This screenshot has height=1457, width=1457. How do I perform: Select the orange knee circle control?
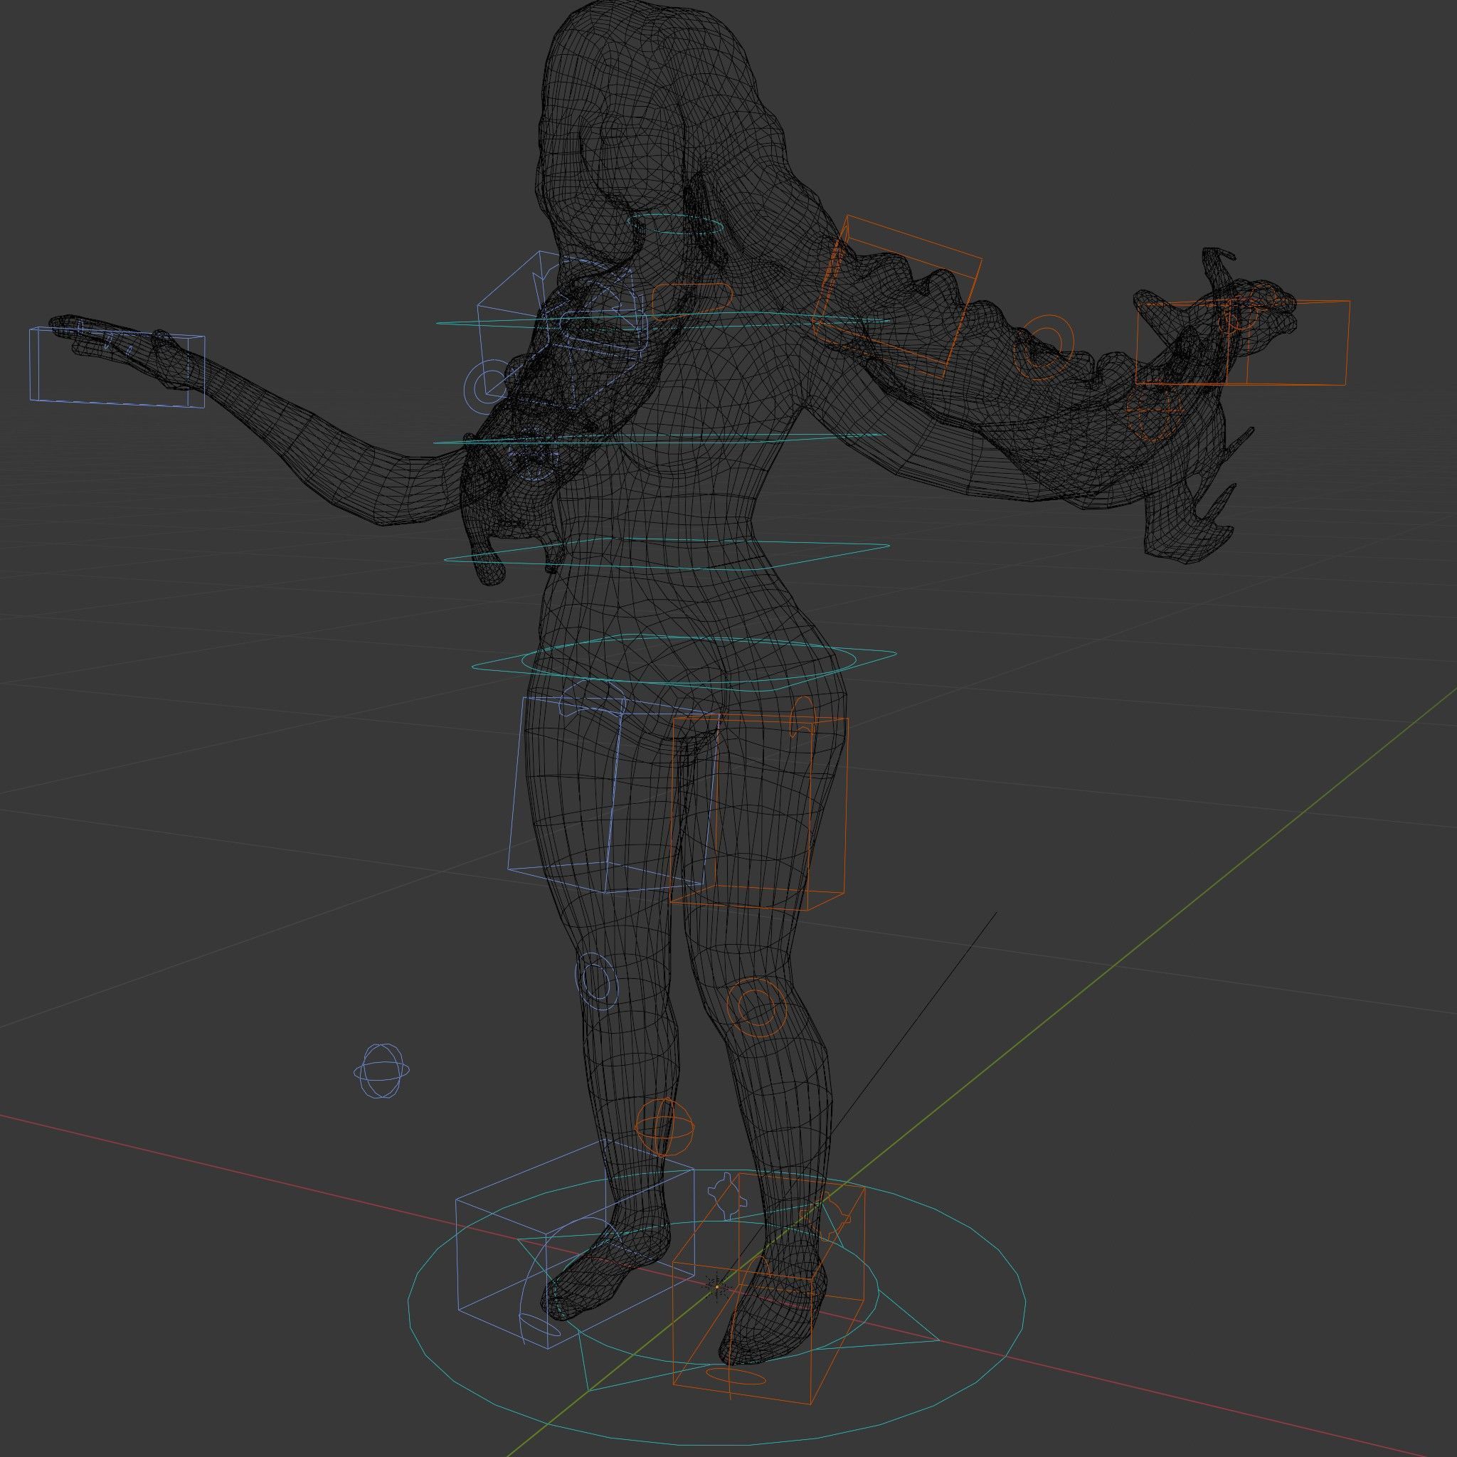point(756,1006)
